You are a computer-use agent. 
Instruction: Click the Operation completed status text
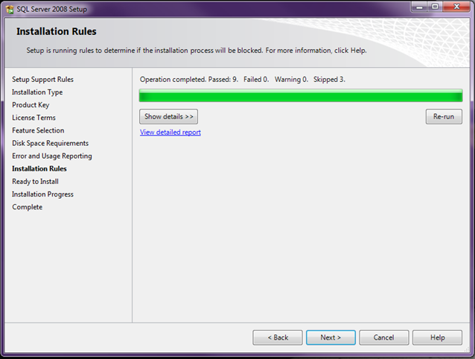pos(243,80)
